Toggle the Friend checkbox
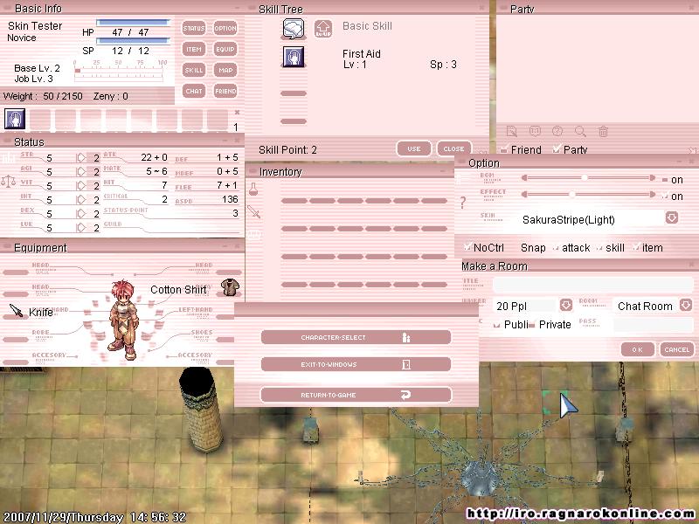Viewport: 699px width, 524px height. point(504,148)
